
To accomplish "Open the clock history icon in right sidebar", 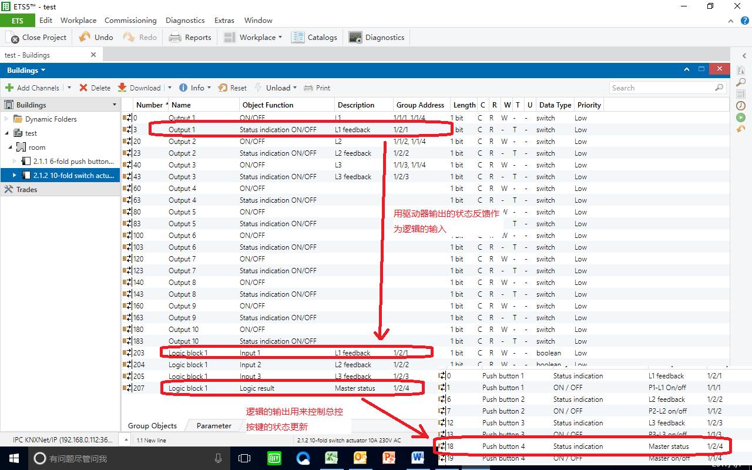I will coord(741,106).
